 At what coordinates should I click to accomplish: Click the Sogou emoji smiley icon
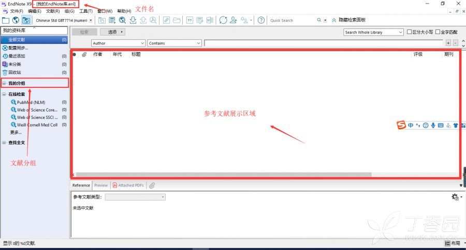click(x=426, y=126)
